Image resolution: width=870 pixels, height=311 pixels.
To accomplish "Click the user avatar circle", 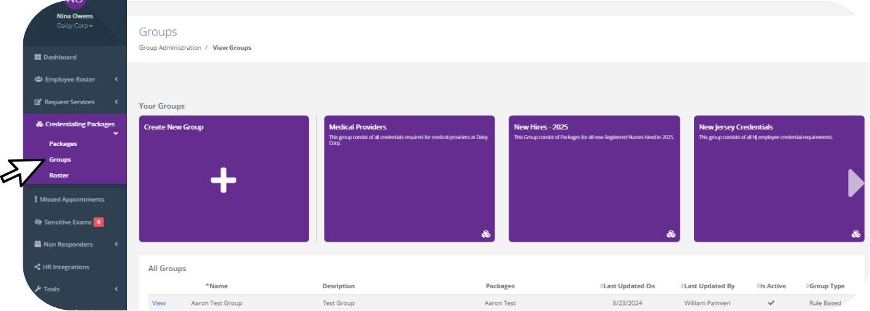I will [x=75, y=3].
